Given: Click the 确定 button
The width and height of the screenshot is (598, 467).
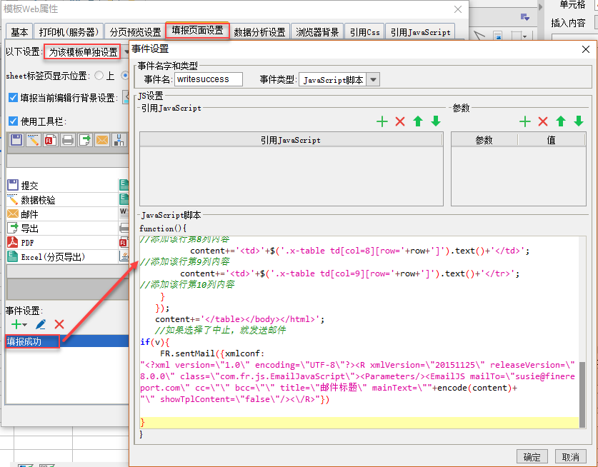Looking at the screenshot, I should tap(532, 457).
